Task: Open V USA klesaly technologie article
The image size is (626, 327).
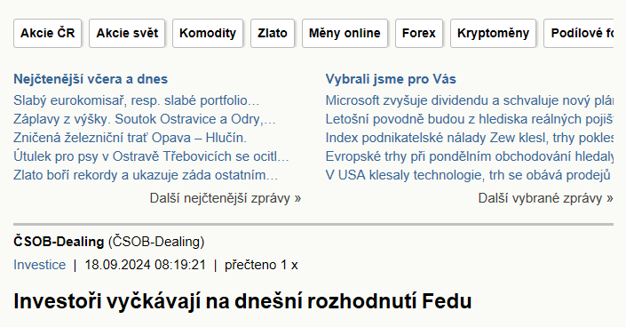Action: [468, 175]
